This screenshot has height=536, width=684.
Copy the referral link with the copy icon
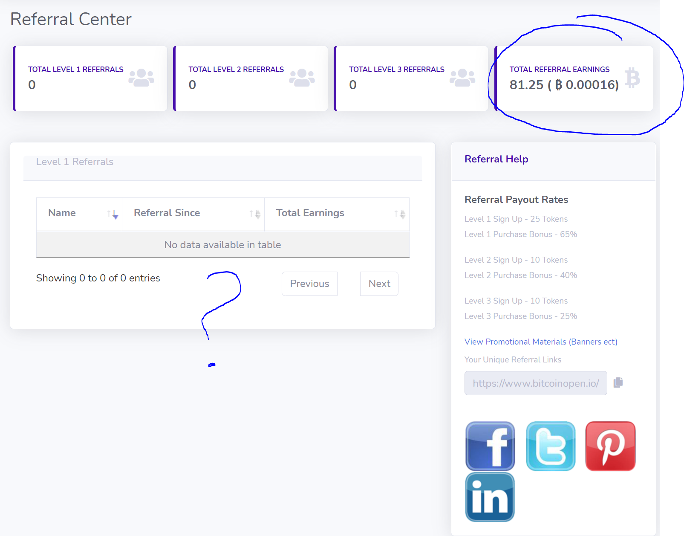[x=618, y=382]
